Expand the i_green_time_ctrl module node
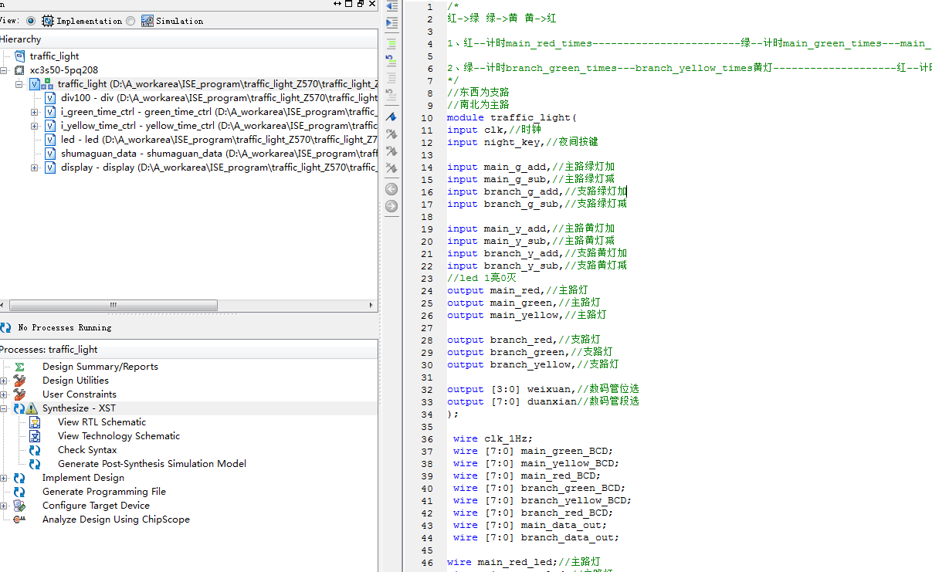932x572 pixels. tap(35, 112)
